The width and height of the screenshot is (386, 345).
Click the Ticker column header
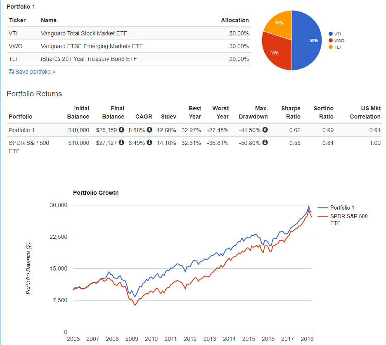(17, 21)
